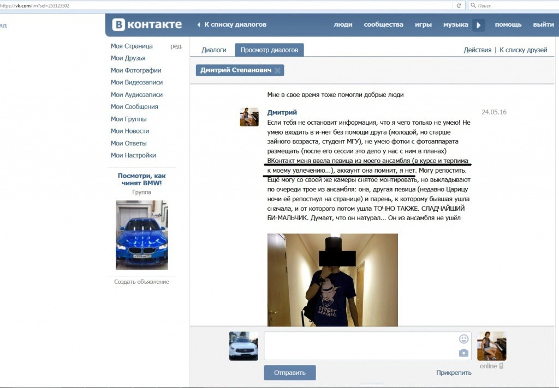This screenshot has height=388, width=559.
Task: Open the emoji smiley picker
Action: (464, 339)
